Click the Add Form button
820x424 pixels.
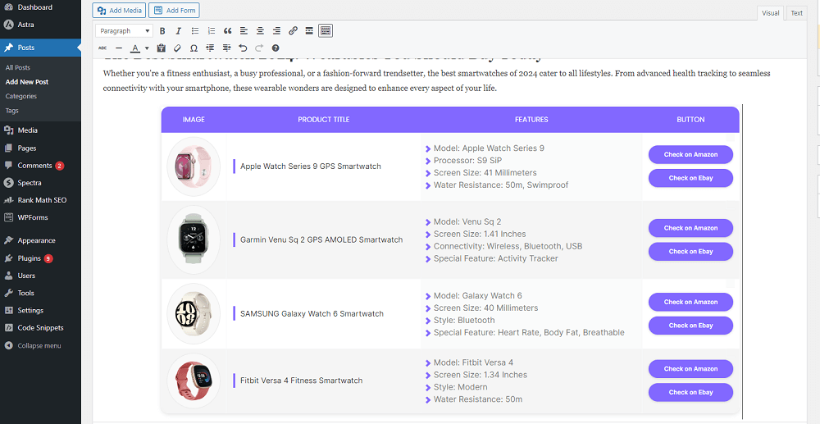[174, 11]
